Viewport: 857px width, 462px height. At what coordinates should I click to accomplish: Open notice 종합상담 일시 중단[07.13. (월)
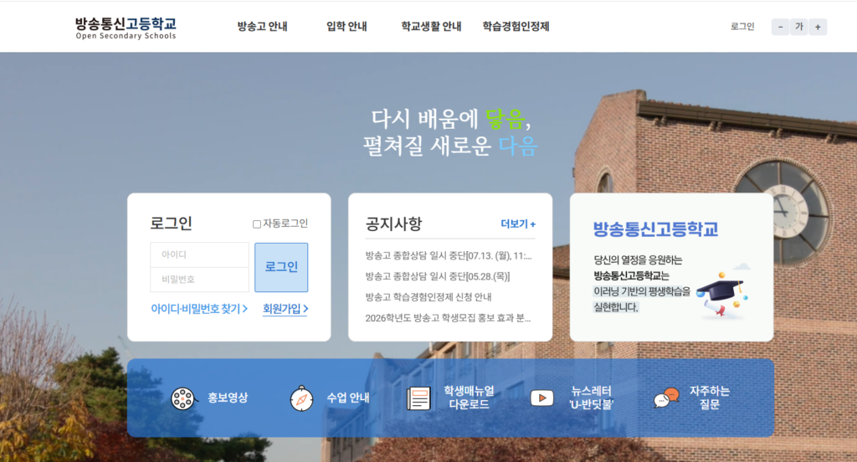[449, 255]
